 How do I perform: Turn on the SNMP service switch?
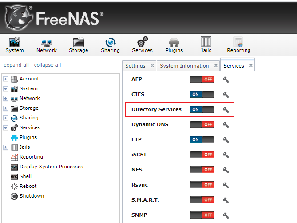point(202,215)
